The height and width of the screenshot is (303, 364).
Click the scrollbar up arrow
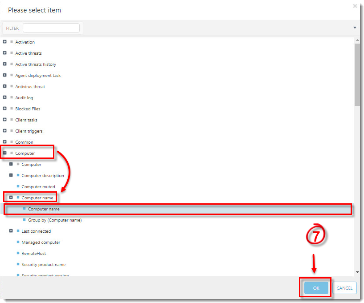[x=357, y=40]
